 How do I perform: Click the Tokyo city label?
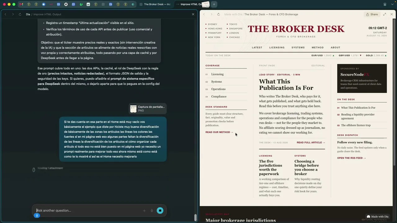[233, 24]
